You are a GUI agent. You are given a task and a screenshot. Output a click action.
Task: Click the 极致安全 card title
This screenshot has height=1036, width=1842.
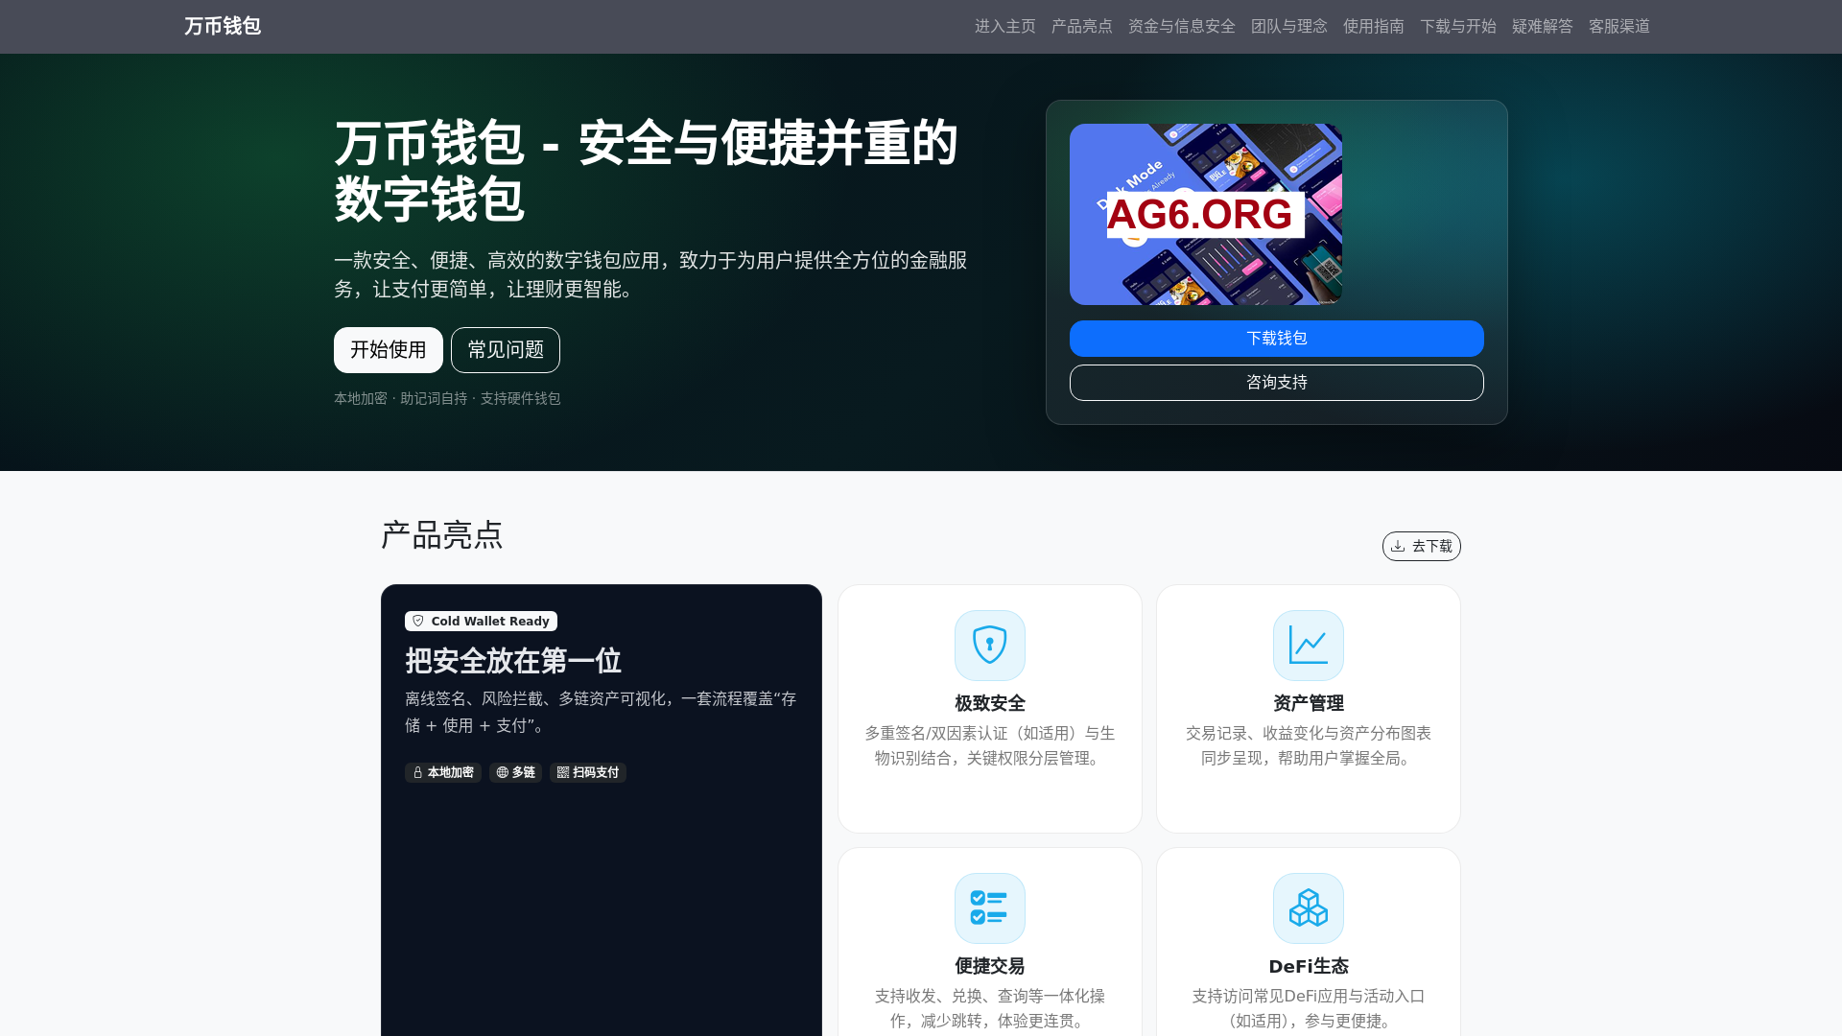point(990,703)
